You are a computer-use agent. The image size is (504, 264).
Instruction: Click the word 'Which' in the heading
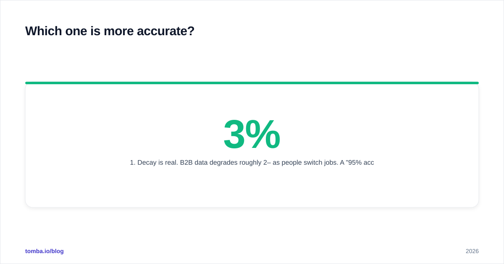[43, 31]
